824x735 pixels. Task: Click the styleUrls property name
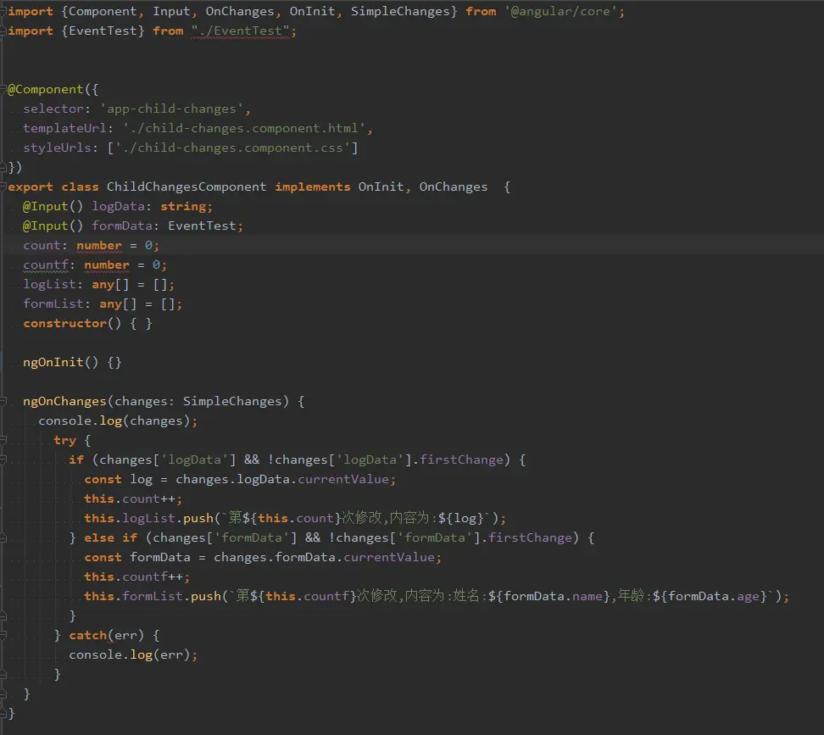pyautogui.click(x=58, y=148)
